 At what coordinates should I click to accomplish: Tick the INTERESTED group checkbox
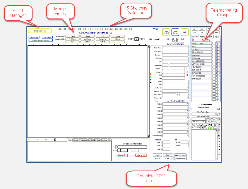[214, 73]
